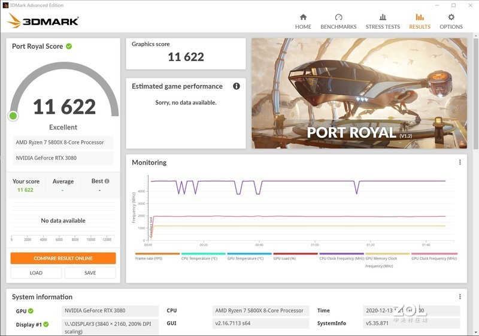Image resolution: width=479 pixels, height=336 pixels.
Task: Open the OPTIONS tab
Action: pos(451,22)
